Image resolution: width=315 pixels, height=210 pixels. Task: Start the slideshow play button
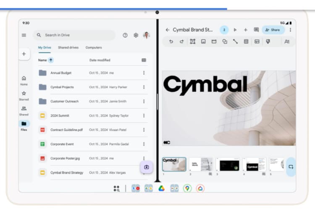click(235, 30)
